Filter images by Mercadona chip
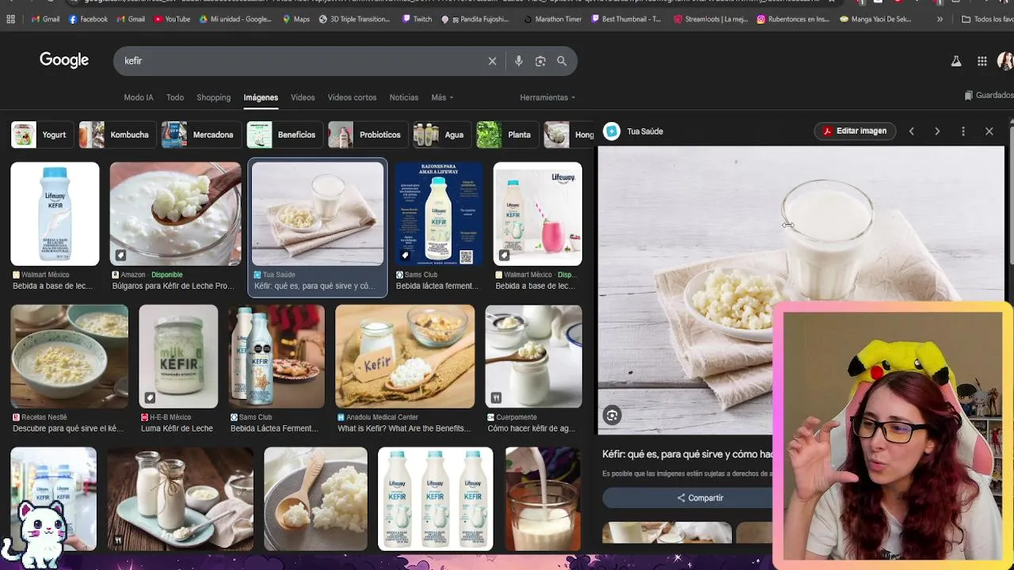 point(200,135)
